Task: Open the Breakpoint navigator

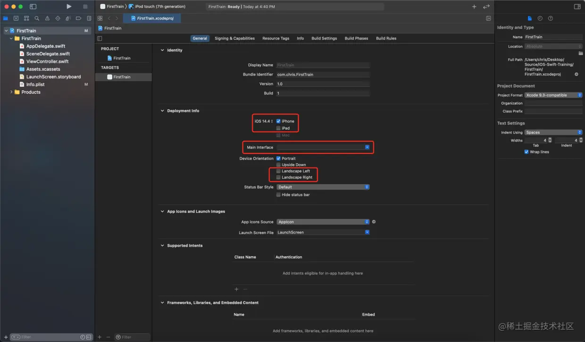Action: point(78,18)
